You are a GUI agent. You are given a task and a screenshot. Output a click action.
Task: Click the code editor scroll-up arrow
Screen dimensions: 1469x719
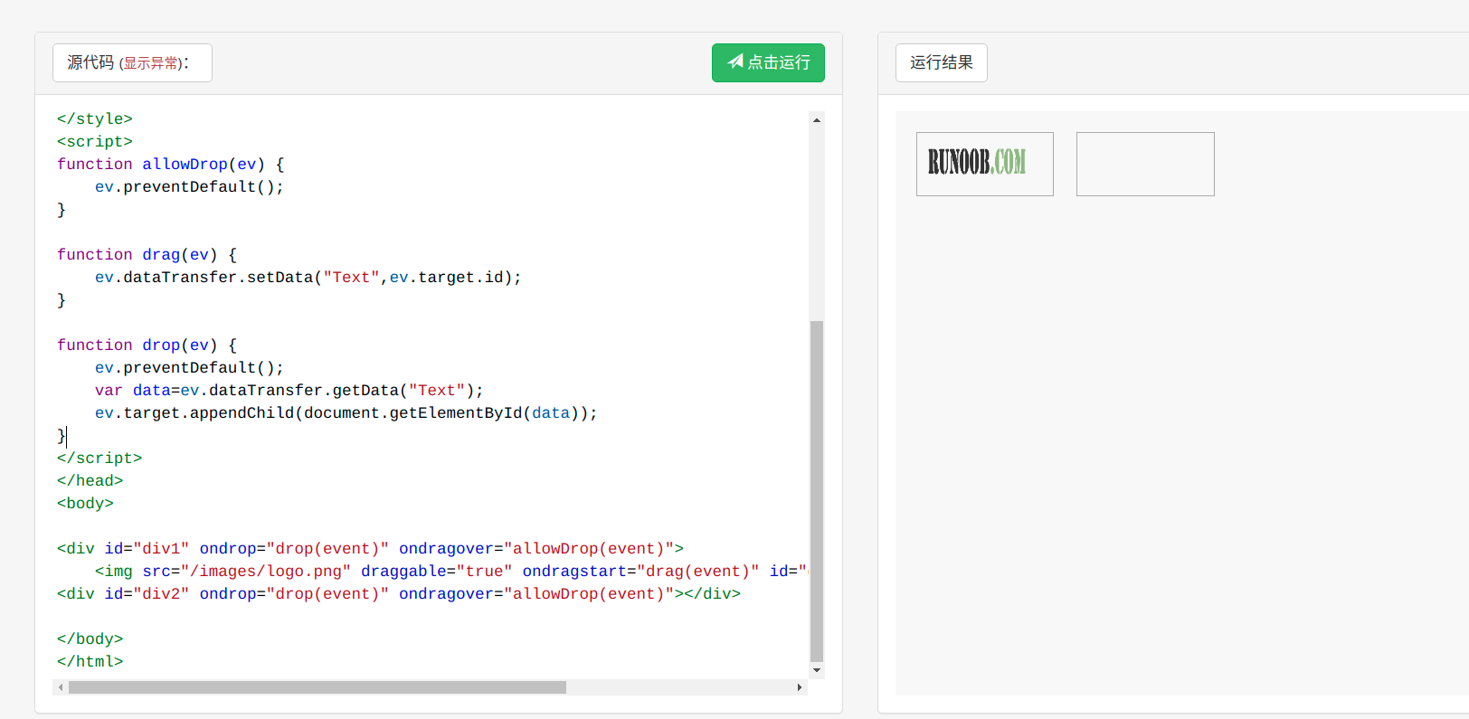[817, 119]
